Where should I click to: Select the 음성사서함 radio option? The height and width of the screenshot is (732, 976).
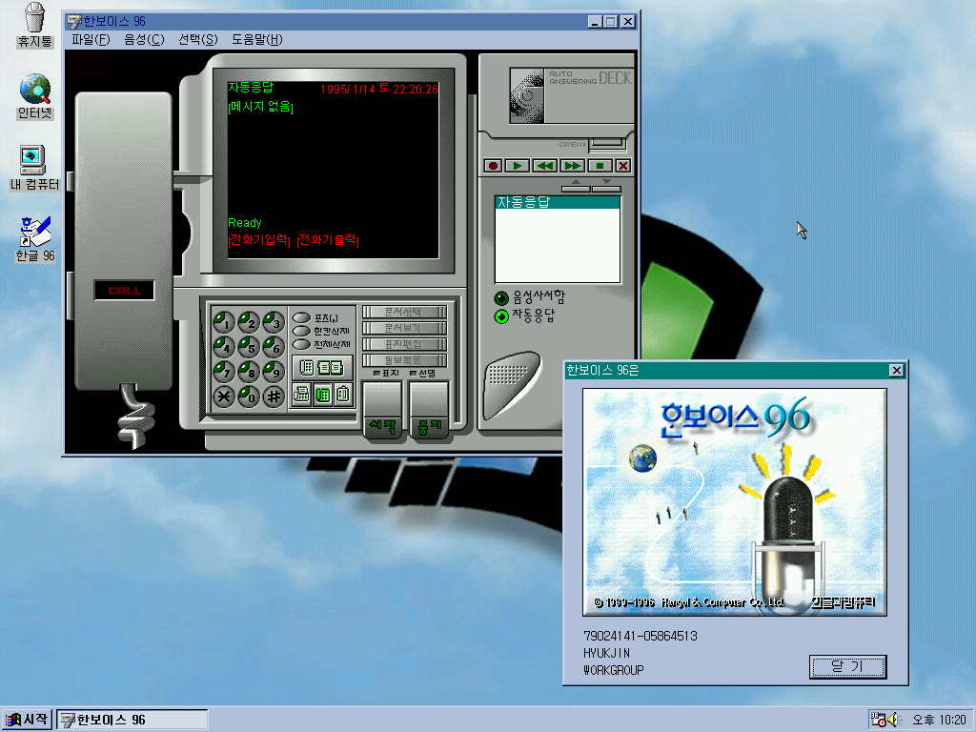(501, 298)
